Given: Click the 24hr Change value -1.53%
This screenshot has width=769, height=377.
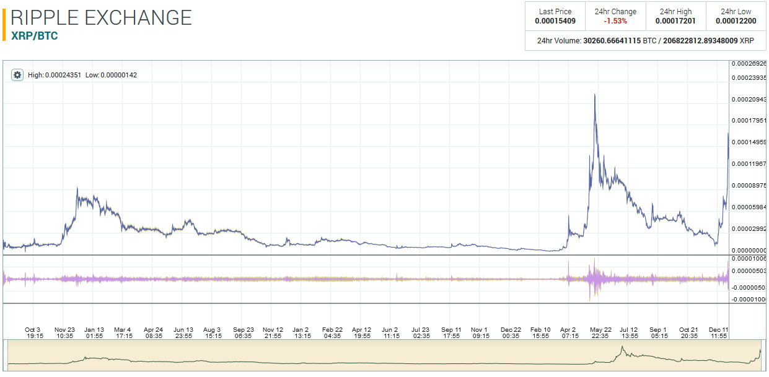Looking at the screenshot, I should tap(615, 21).
